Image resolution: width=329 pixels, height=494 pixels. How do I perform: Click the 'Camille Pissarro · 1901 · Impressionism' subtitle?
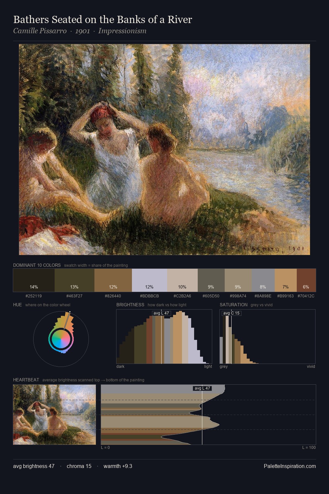point(80,31)
